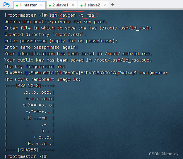Click 'Generating public/private rsa key pair.' line
183x159 pixels.
(x=56, y=22)
